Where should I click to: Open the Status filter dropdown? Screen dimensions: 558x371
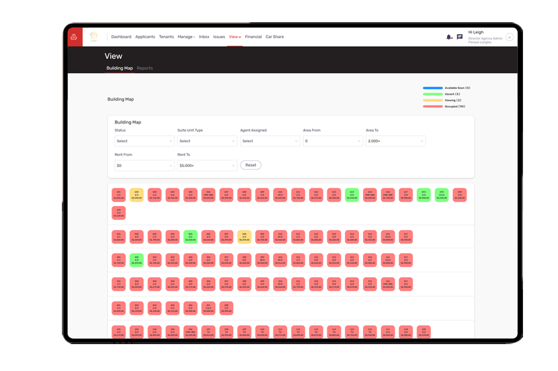tap(144, 141)
